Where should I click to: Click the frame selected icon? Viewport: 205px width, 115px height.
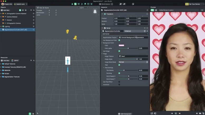tap(91, 4)
